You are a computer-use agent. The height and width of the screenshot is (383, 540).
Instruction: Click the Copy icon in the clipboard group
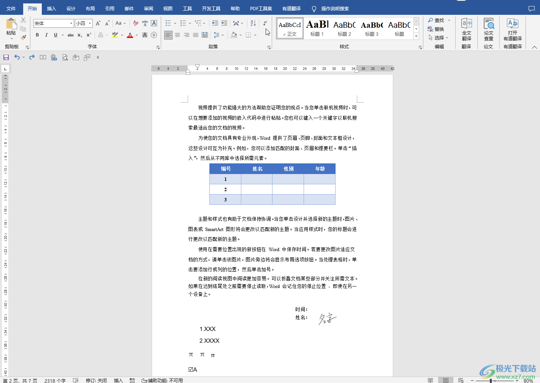click(23, 29)
